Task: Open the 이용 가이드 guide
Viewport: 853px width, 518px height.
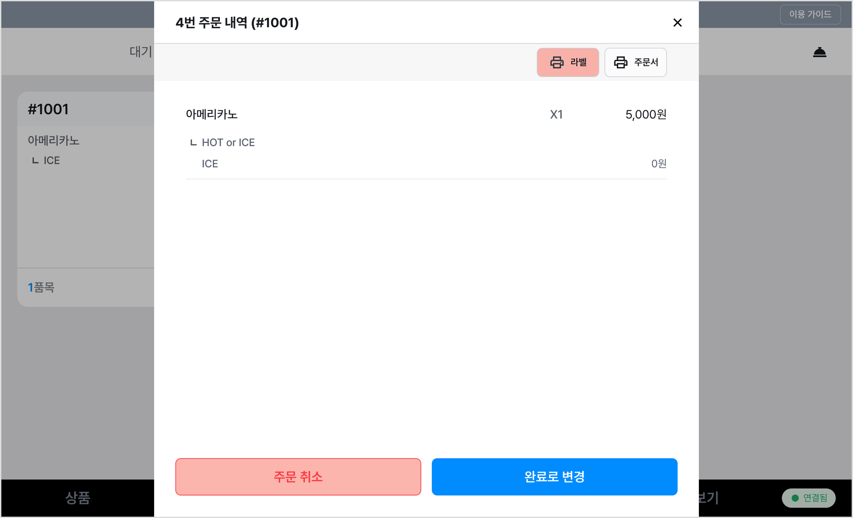Action: [x=810, y=14]
